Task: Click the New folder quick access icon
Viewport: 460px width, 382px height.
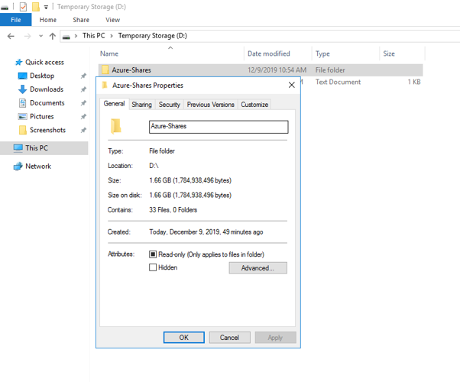Action: (36, 6)
